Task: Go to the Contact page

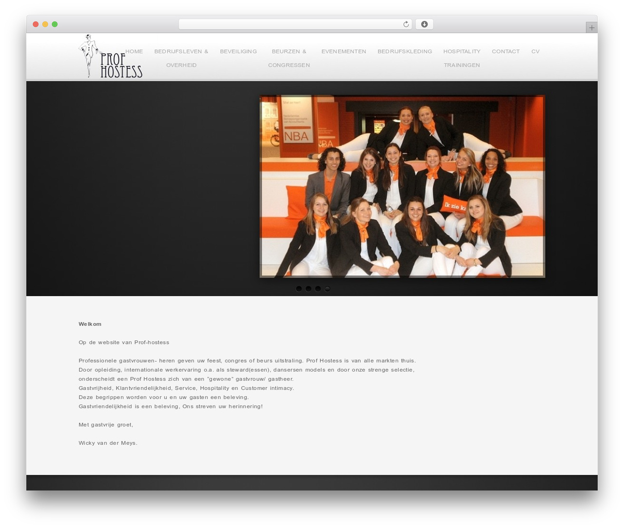Action: tap(506, 51)
